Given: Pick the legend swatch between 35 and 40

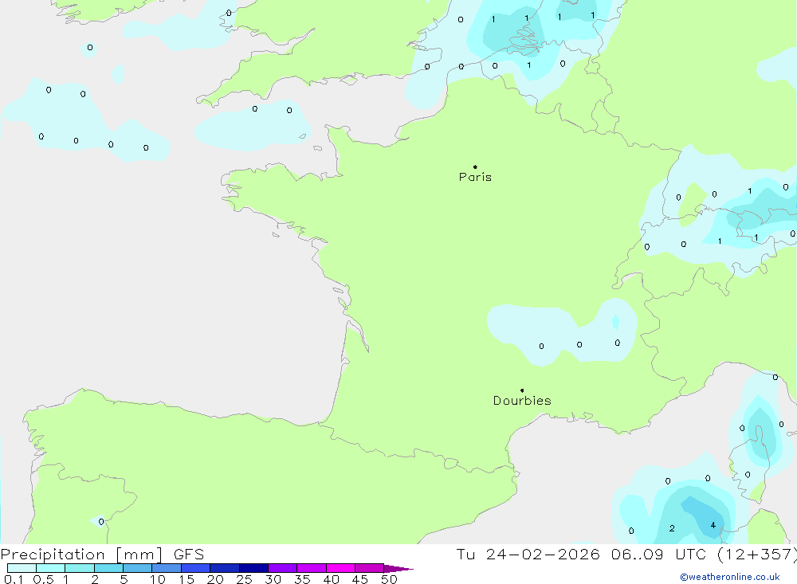Looking at the screenshot, I should coord(312,568).
